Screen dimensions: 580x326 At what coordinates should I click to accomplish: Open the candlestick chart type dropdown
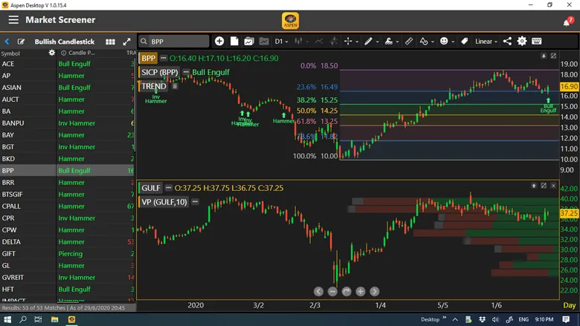[x=301, y=42]
